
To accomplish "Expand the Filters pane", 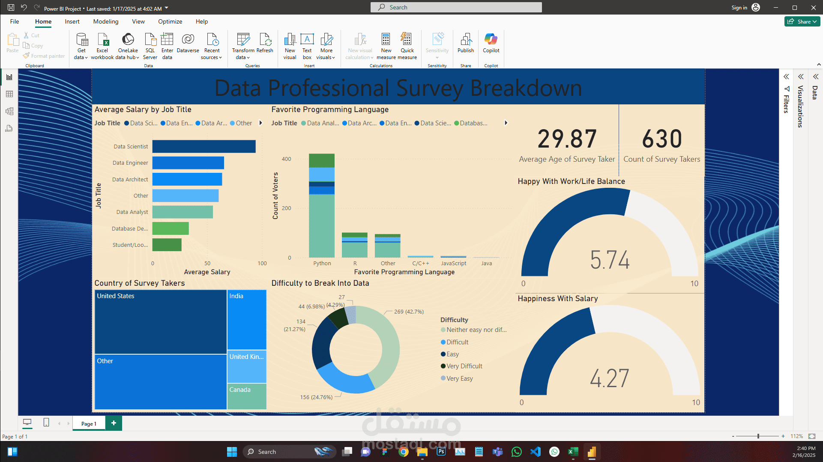I will (786, 77).
